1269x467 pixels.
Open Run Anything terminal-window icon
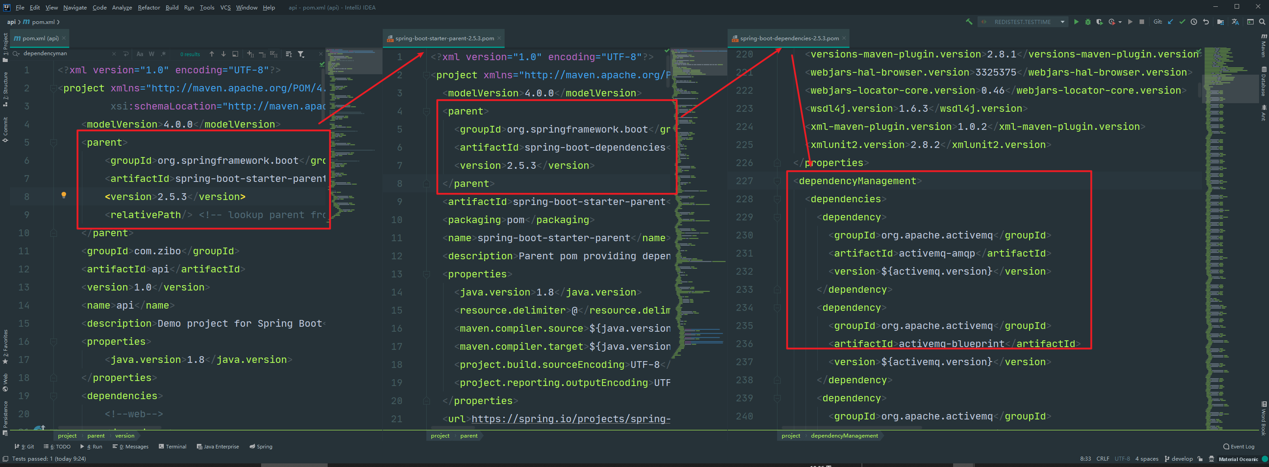point(1250,22)
